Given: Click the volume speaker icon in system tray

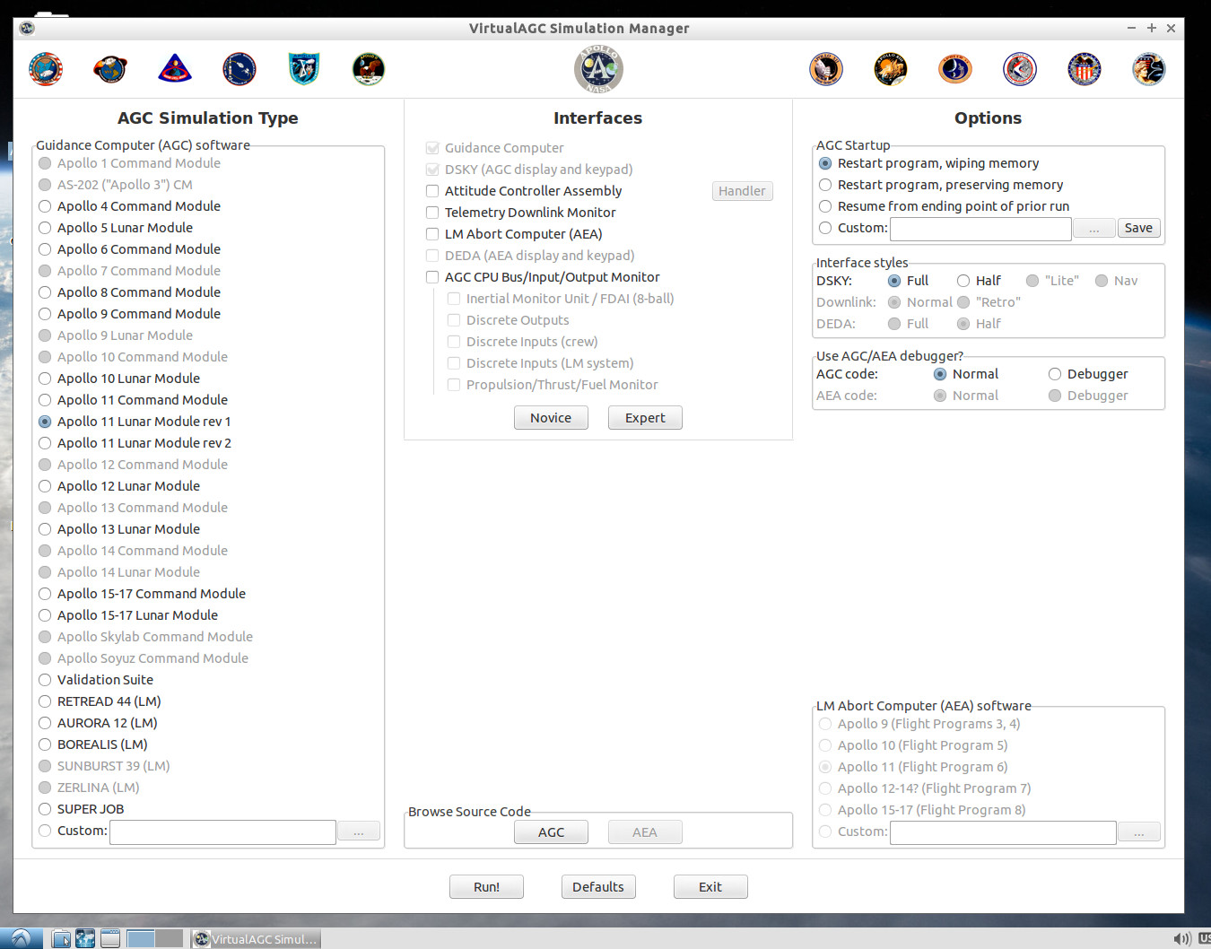Looking at the screenshot, I should pyautogui.click(x=1181, y=938).
